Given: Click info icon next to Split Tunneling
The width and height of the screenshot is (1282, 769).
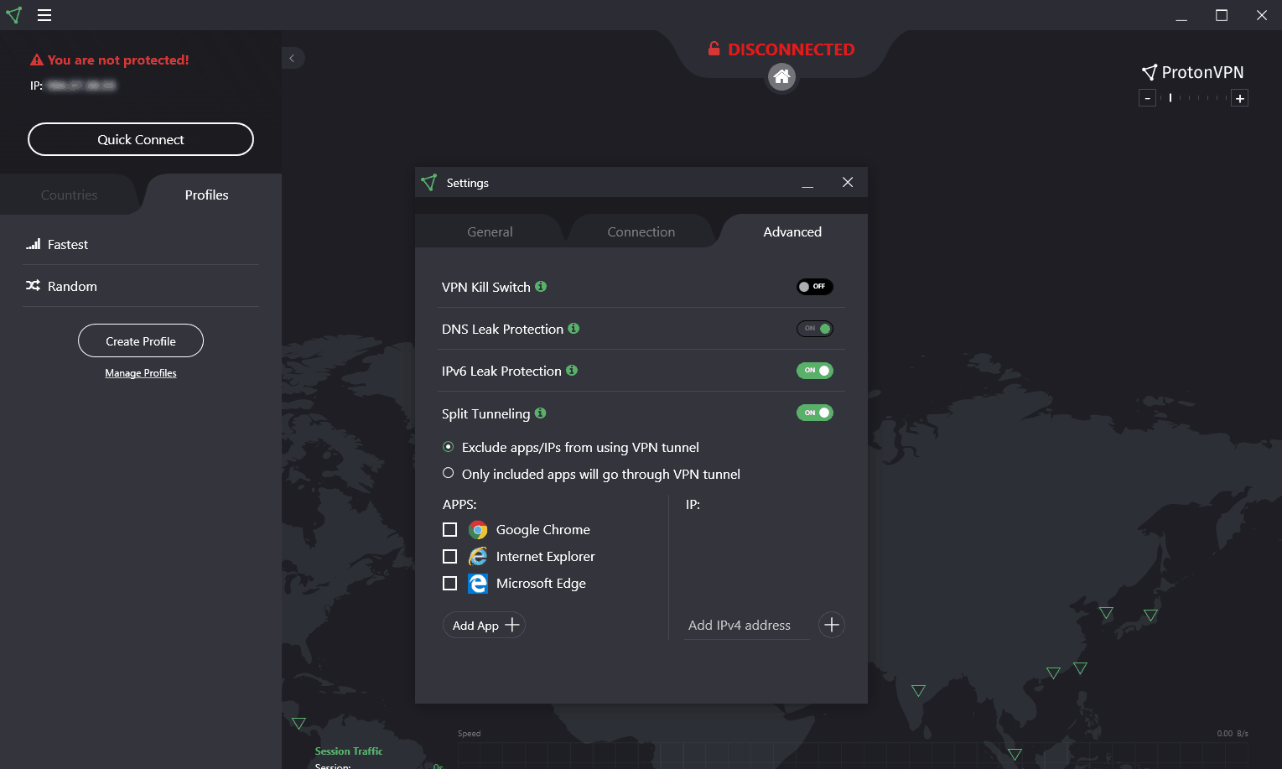Looking at the screenshot, I should 540,413.
